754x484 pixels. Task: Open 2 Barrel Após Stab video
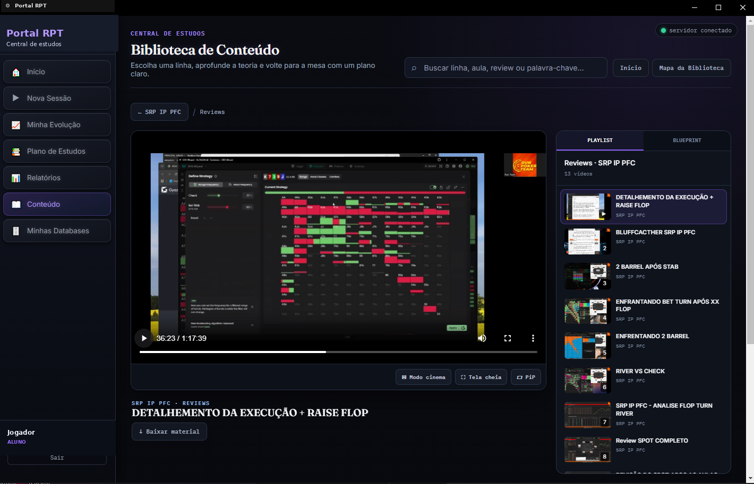pyautogui.click(x=644, y=276)
